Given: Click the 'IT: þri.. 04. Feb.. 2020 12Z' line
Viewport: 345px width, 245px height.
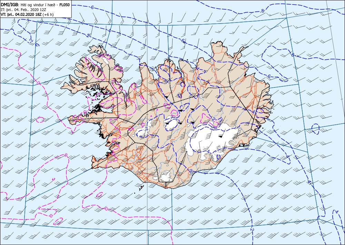Looking at the screenshot, I should click(23, 10).
